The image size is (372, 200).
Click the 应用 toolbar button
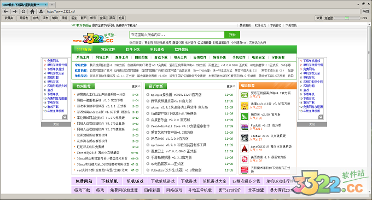pos(121,18)
